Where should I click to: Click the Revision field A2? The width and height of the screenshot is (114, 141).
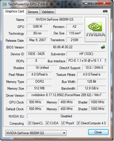tap(75, 27)
